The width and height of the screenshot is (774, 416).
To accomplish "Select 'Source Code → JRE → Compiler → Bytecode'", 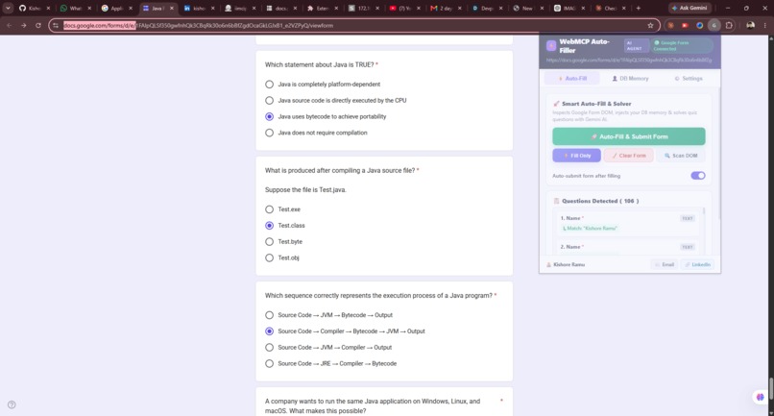I will pyautogui.click(x=269, y=363).
